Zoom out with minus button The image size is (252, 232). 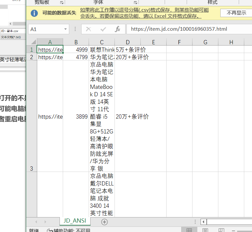pos(233,231)
